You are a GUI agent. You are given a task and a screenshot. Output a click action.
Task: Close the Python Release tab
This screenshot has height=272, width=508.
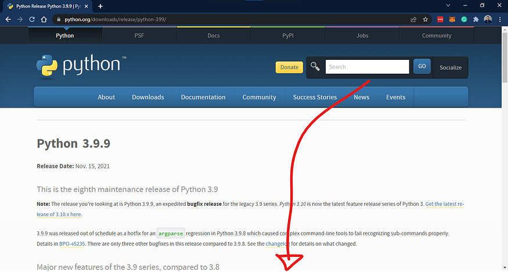[86, 6]
